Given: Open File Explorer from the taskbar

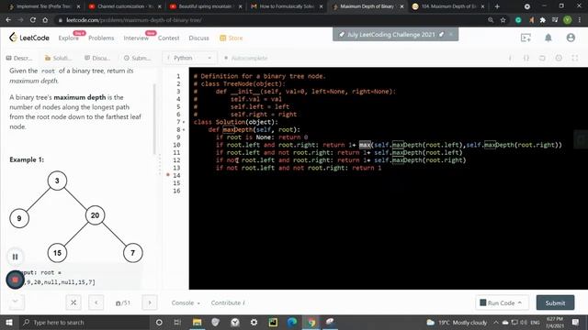Looking at the screenshot, I should point(197,322).
